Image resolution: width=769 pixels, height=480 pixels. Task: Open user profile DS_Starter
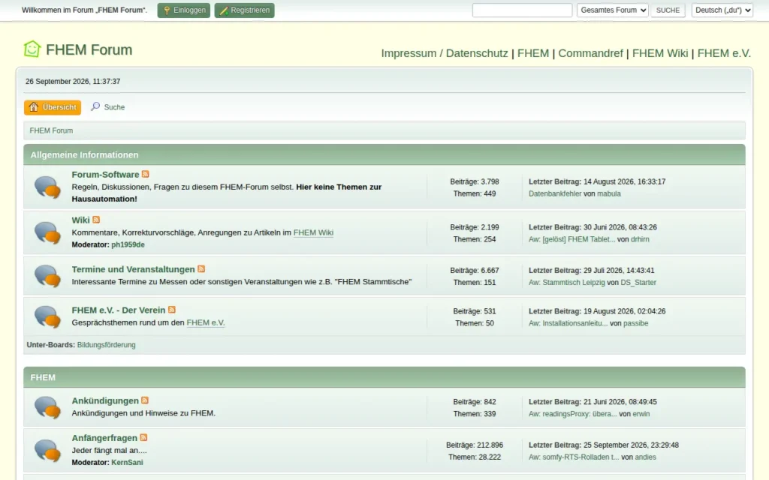(638, 282)
